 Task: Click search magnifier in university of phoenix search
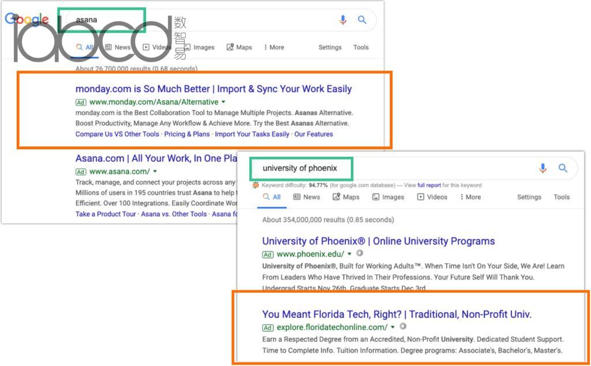point(563,168)
